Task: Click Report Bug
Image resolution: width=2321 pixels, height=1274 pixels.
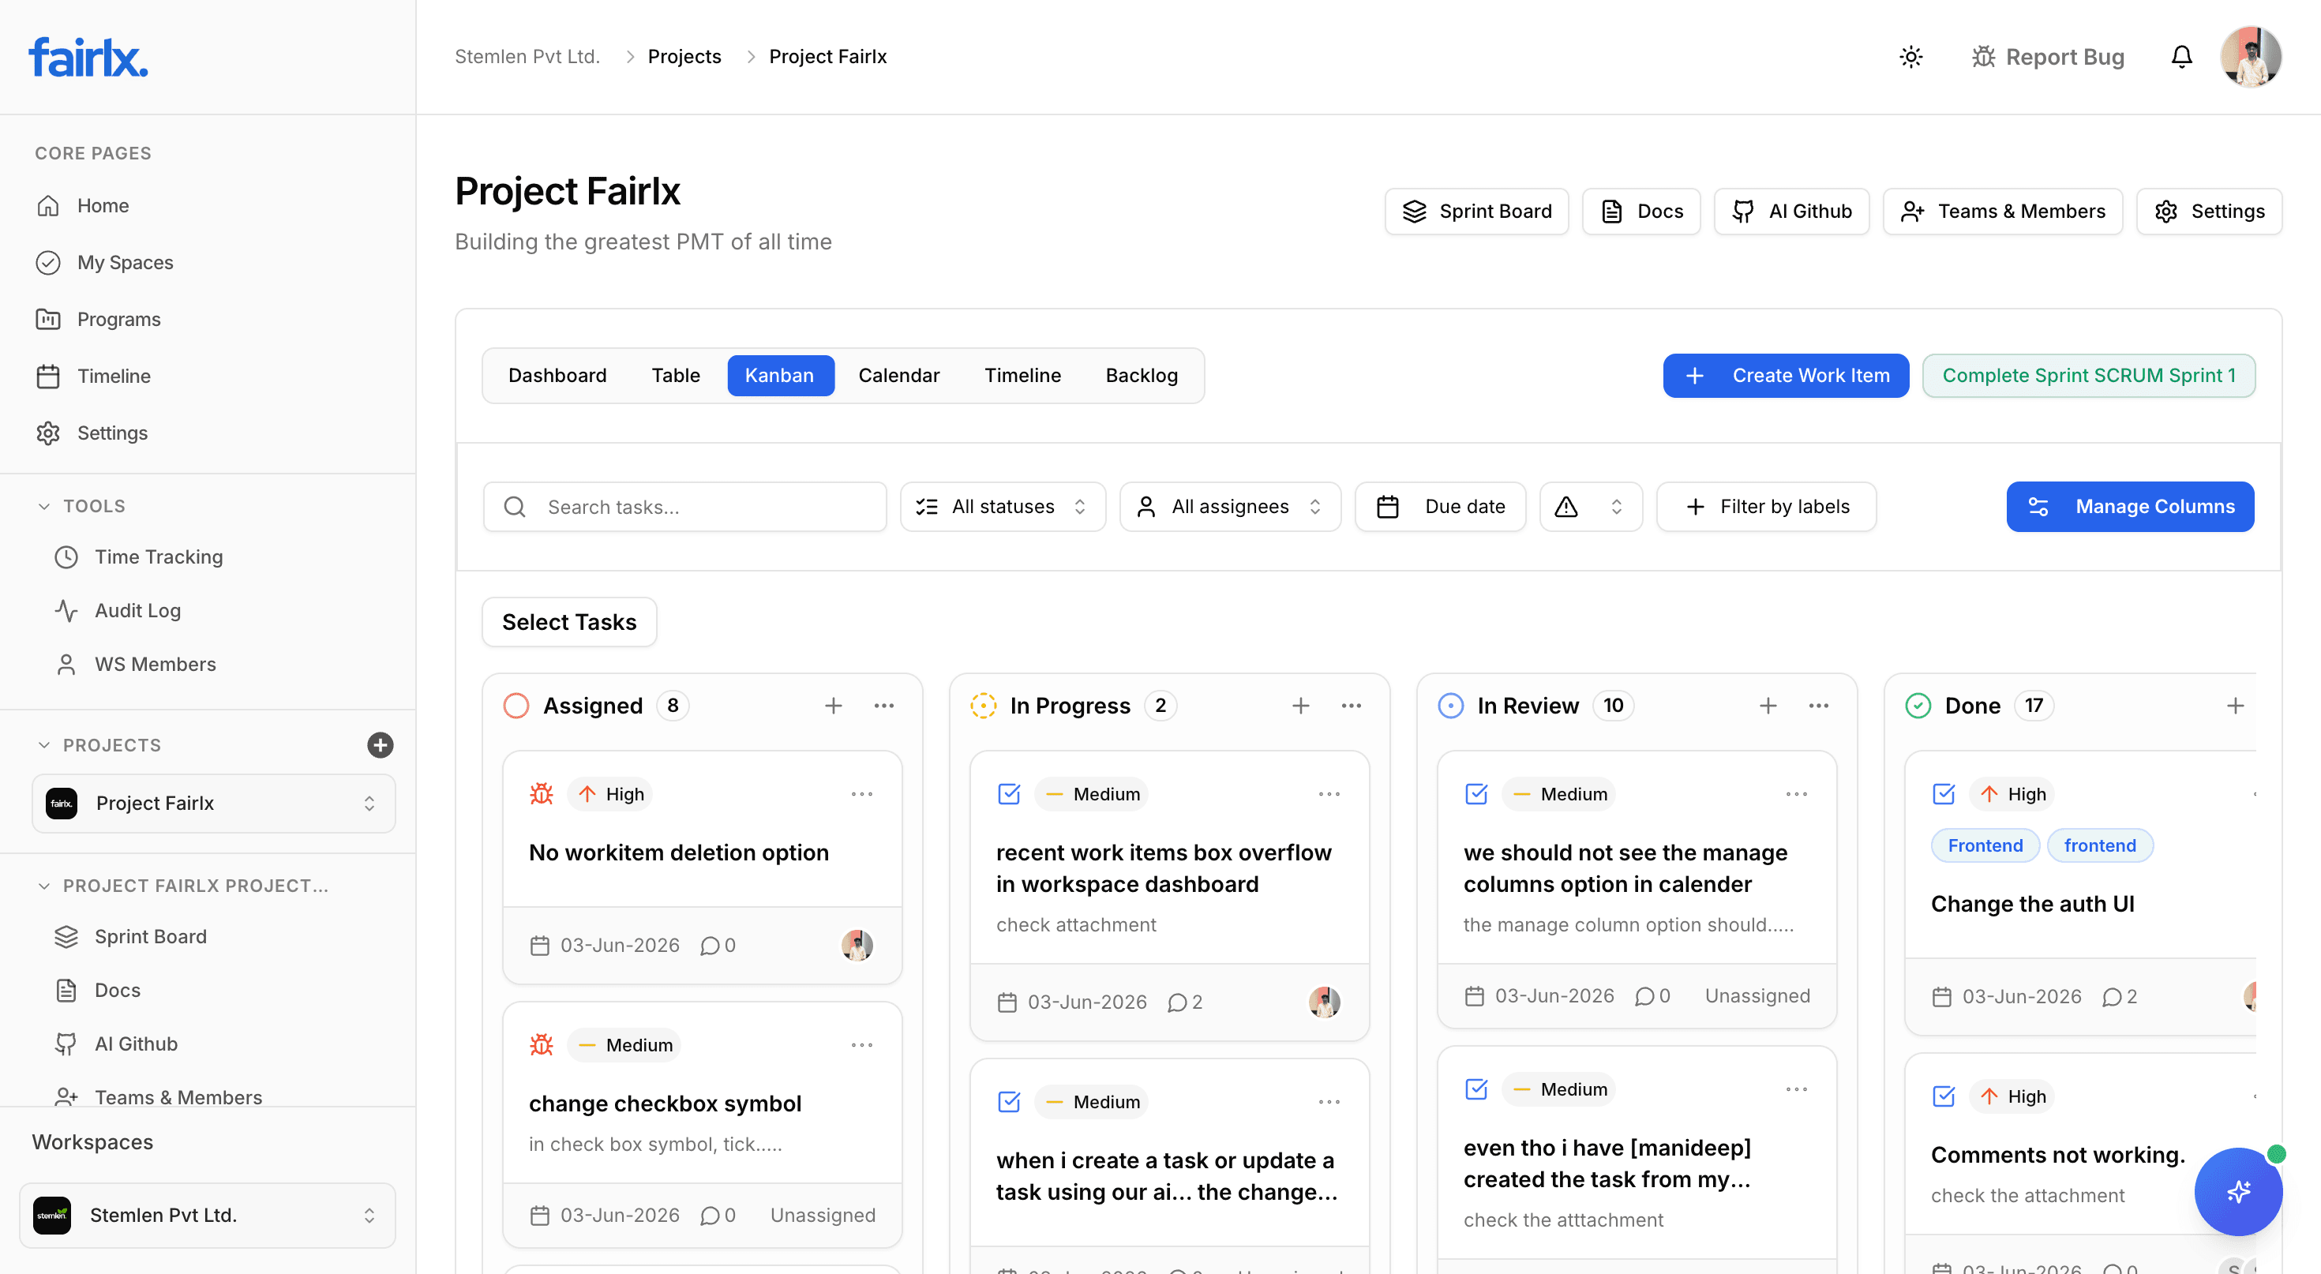Action: click(x=2047, y=57)
